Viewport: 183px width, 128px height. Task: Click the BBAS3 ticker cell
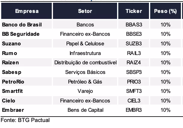[134, 25]
